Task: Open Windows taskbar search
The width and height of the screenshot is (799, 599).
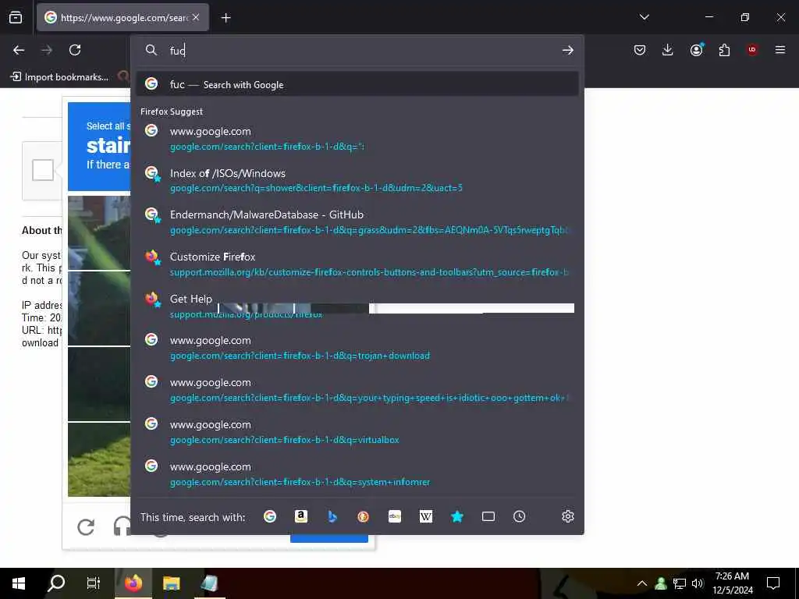Action: (56, 583)
